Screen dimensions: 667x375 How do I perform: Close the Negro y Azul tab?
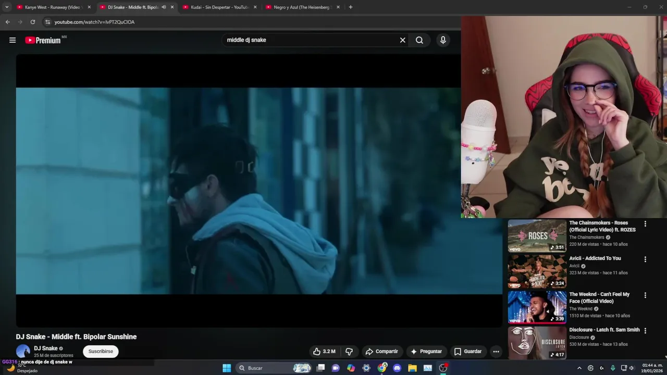[338, 7]
